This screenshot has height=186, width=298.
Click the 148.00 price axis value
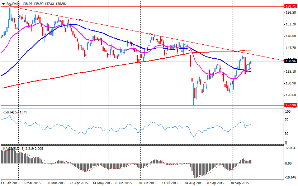click(x=290, y=36)
